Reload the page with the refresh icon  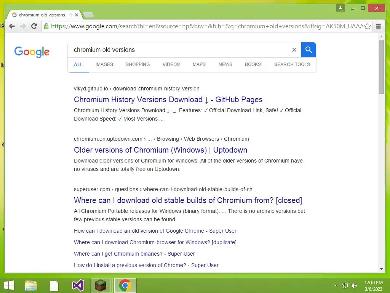34,26
